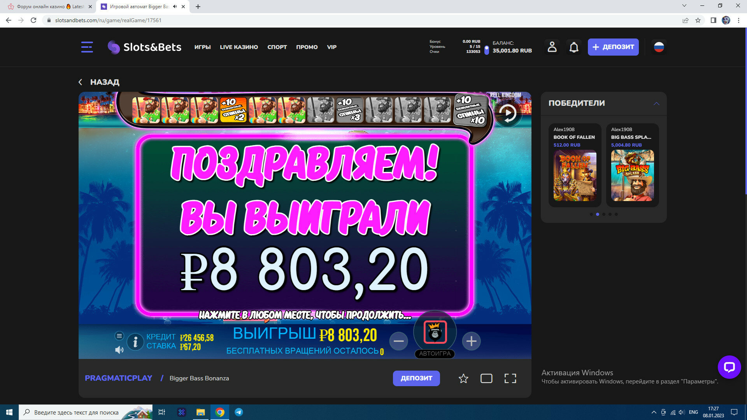Image resolution: width=747 pixels, height=420 pixels.
Task: Open the Russian language selector
Action: click(658, 47)
